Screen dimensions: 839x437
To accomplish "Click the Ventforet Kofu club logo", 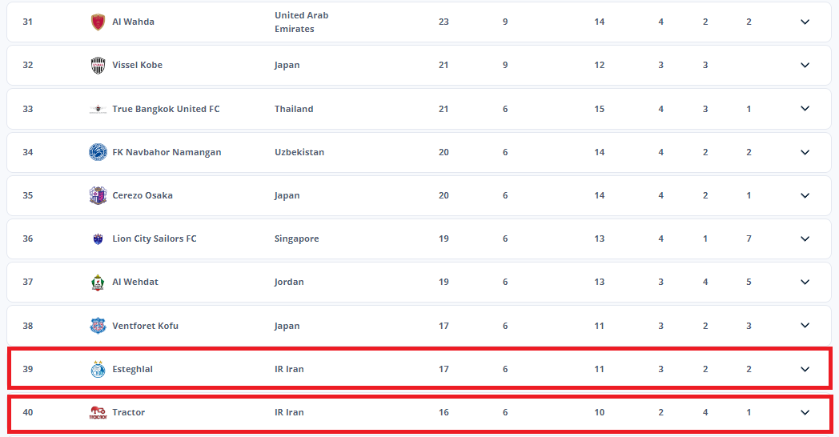I will (x=98, y=326).
